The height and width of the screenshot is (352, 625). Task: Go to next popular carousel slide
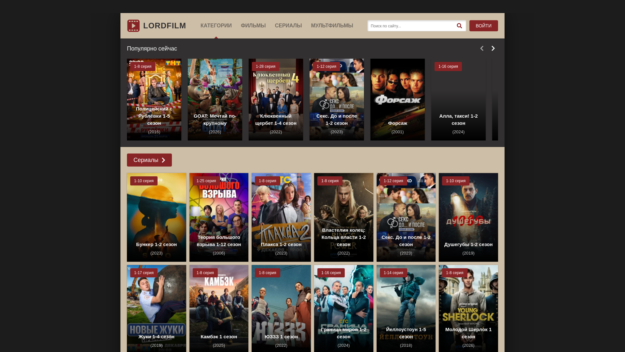493,49
